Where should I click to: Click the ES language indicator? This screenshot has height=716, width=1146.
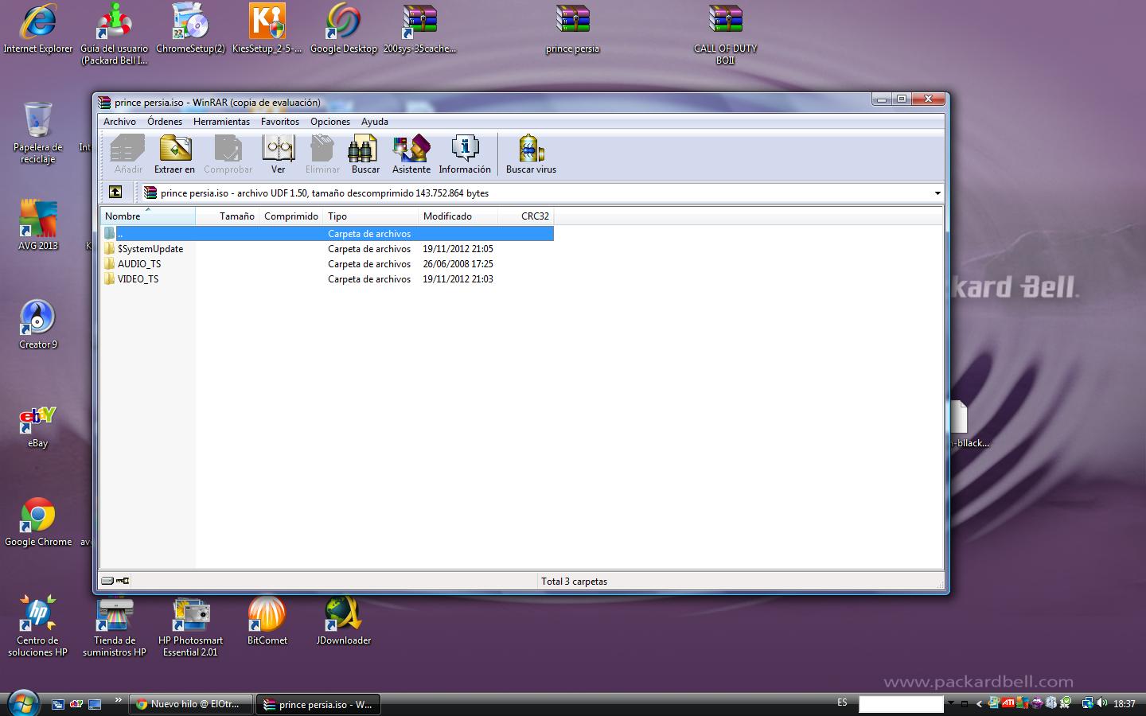point(842,703)
